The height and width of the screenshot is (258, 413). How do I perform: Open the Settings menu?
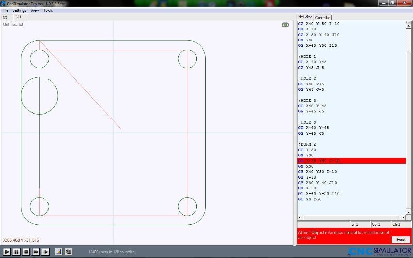19,10
